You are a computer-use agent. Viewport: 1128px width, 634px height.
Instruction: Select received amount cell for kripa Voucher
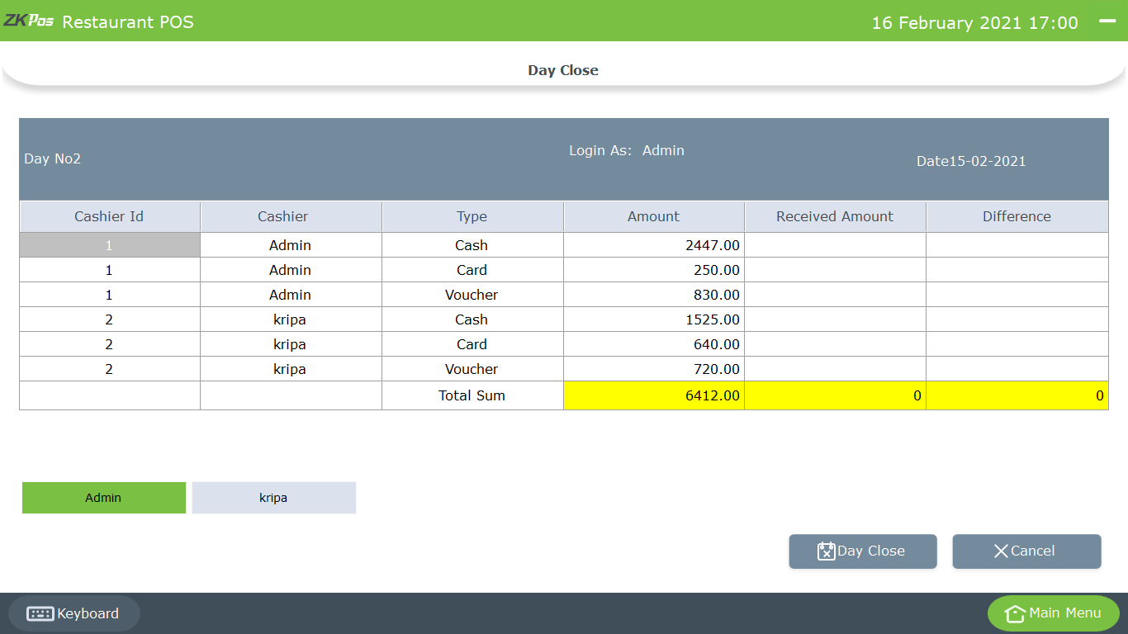tap(835, 369)
